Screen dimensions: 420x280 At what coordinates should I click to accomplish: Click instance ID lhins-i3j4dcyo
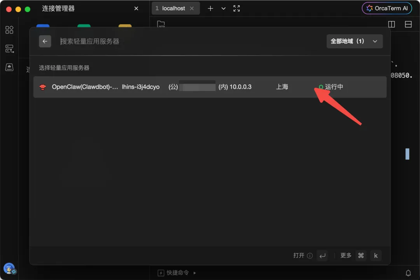[141, 87]
